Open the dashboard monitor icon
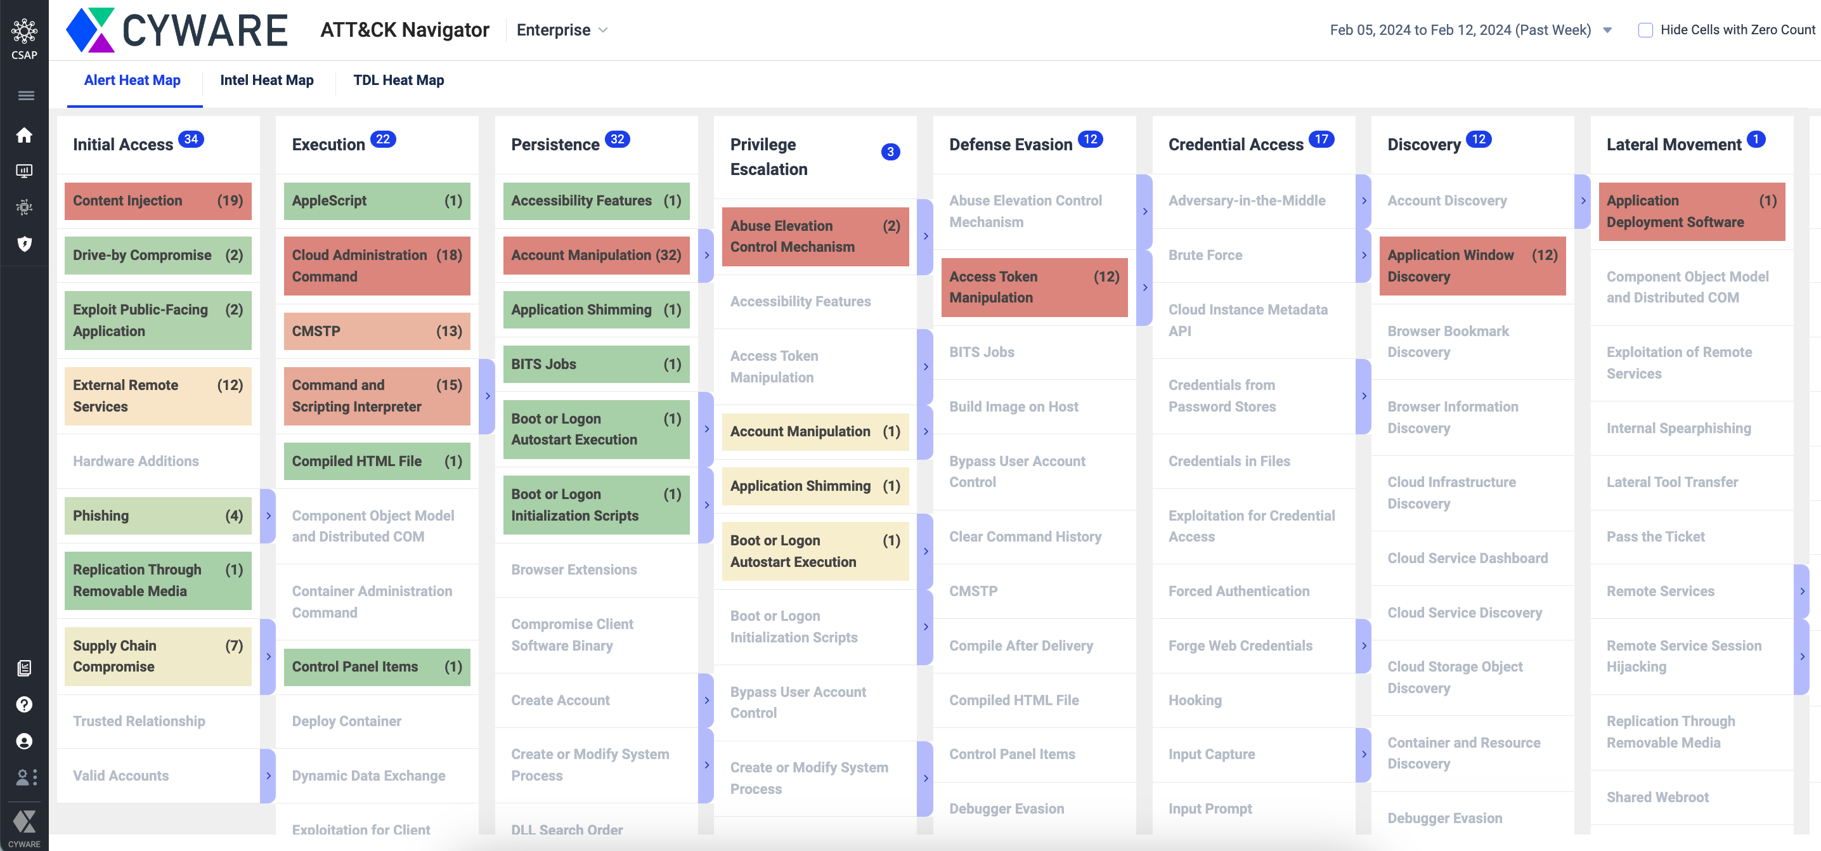Viewport: 1821px width, 851px height. pyautogui.click(x=24, y=171)
